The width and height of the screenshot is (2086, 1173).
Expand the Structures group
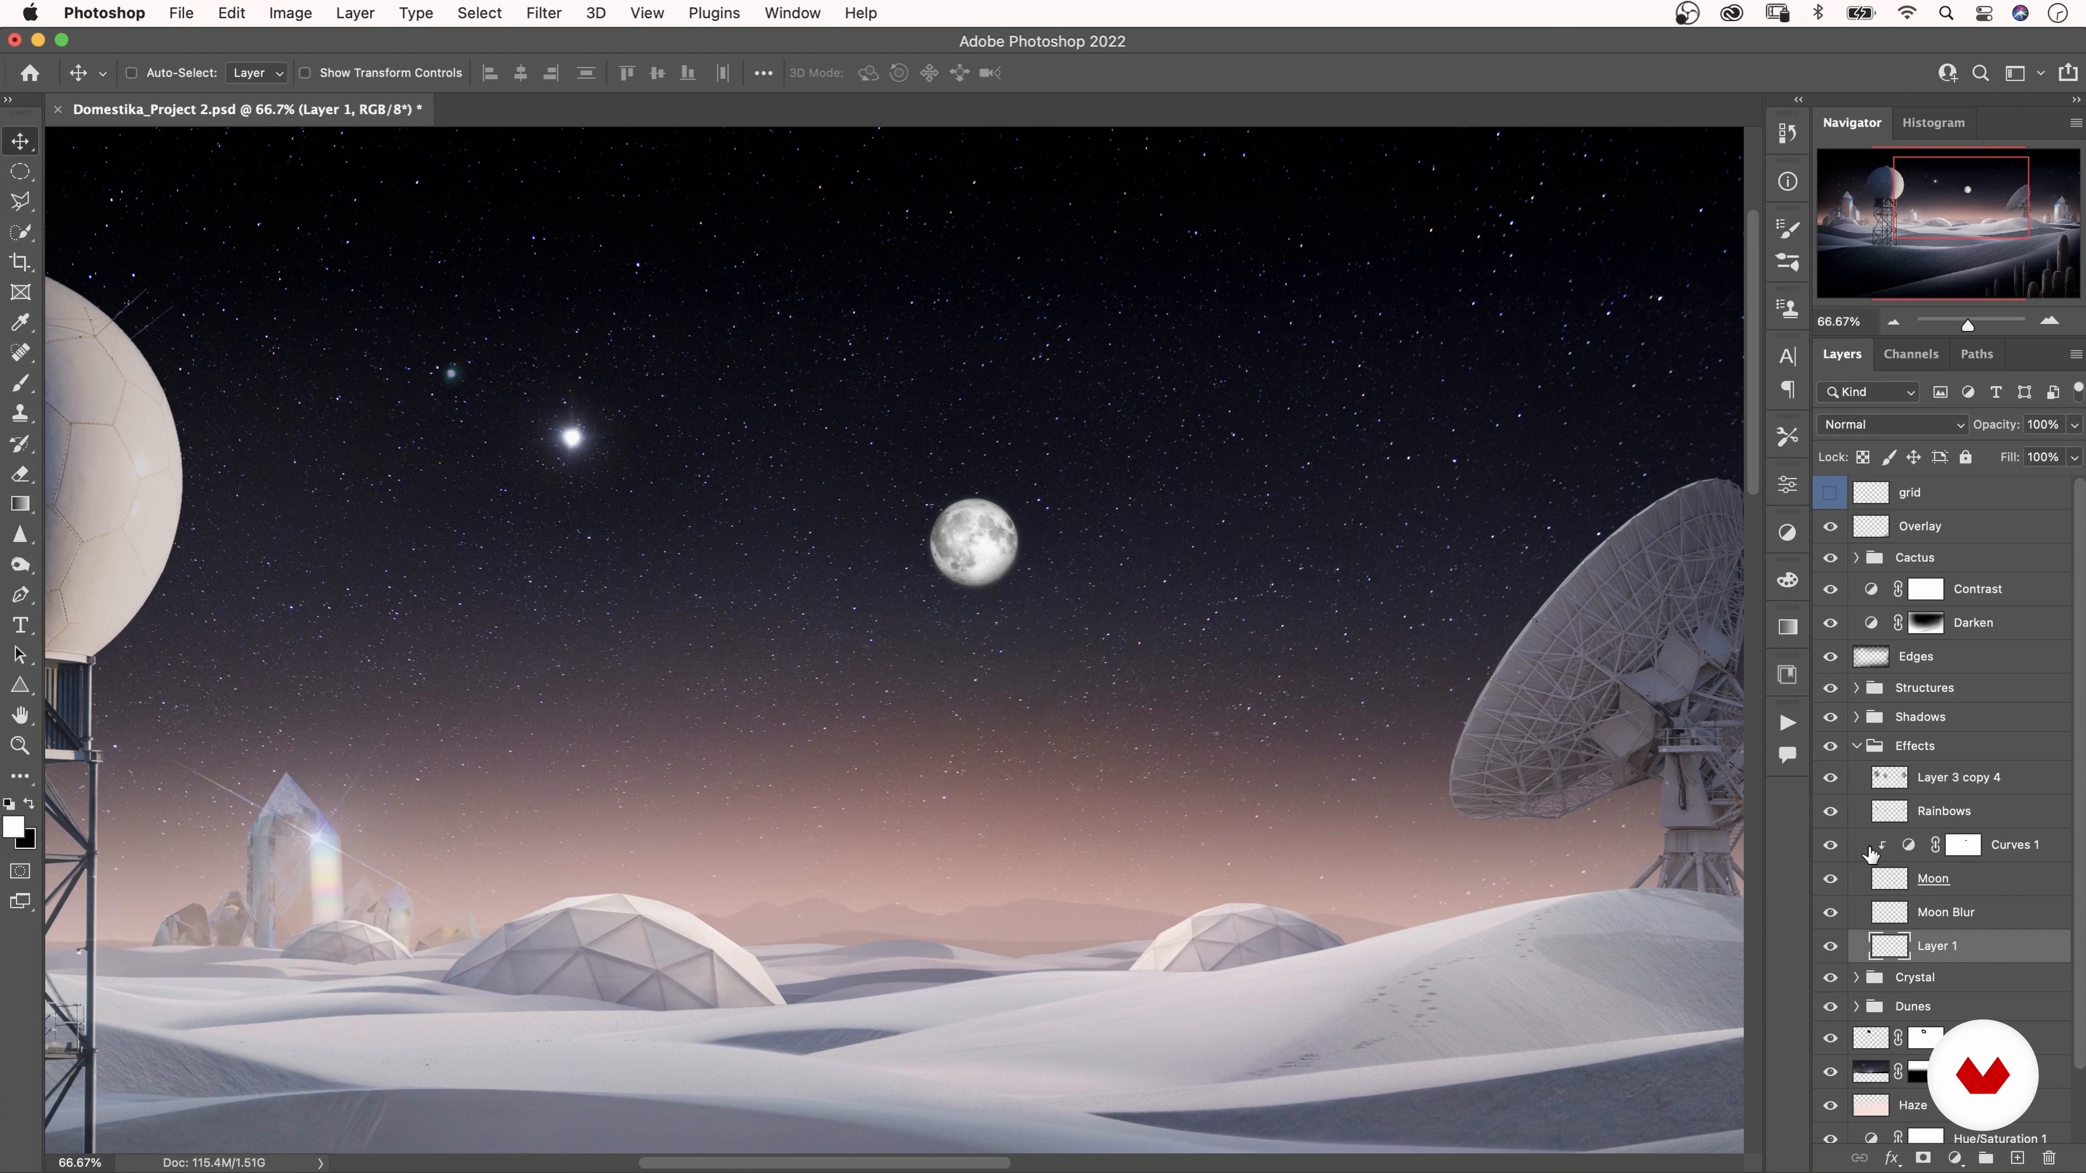1856,688
